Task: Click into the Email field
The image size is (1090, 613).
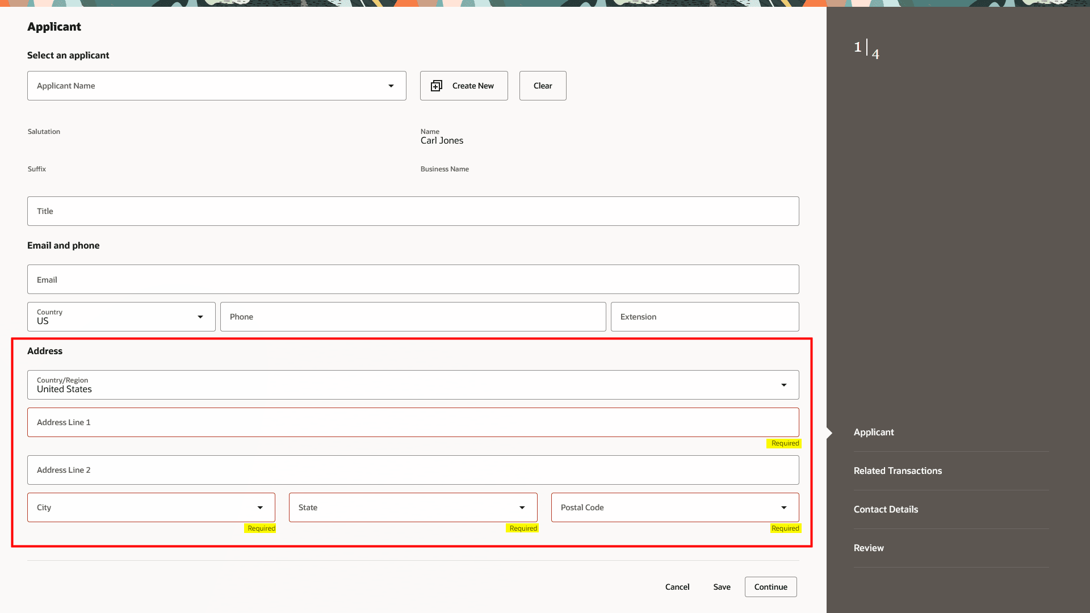Action: (x=413, y=279)
